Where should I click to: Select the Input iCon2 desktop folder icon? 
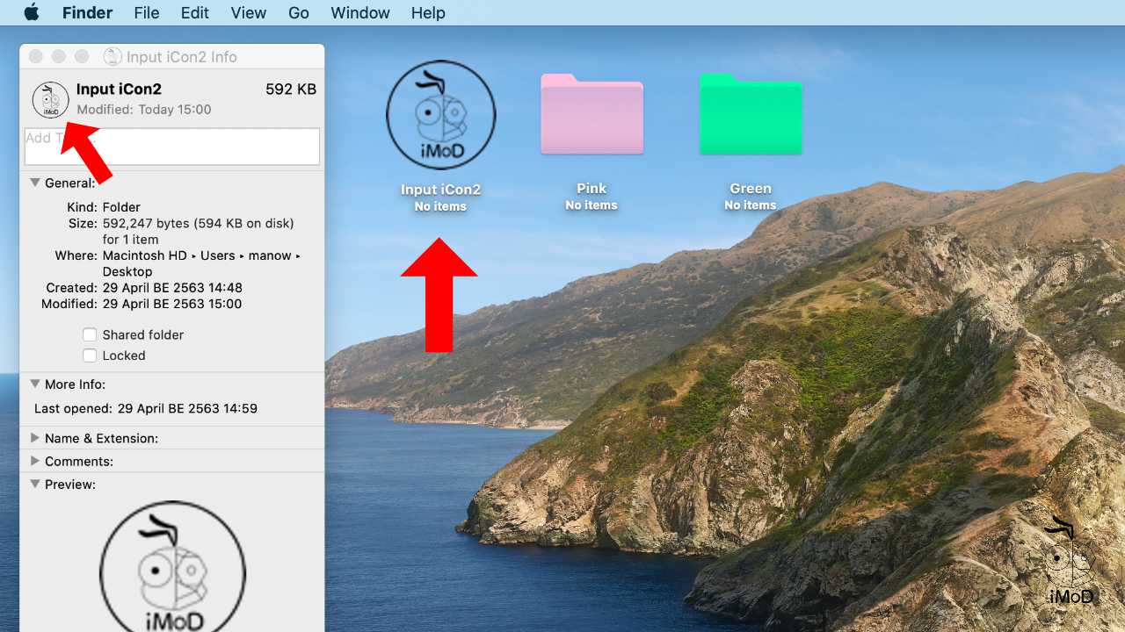tap(440, 115)
